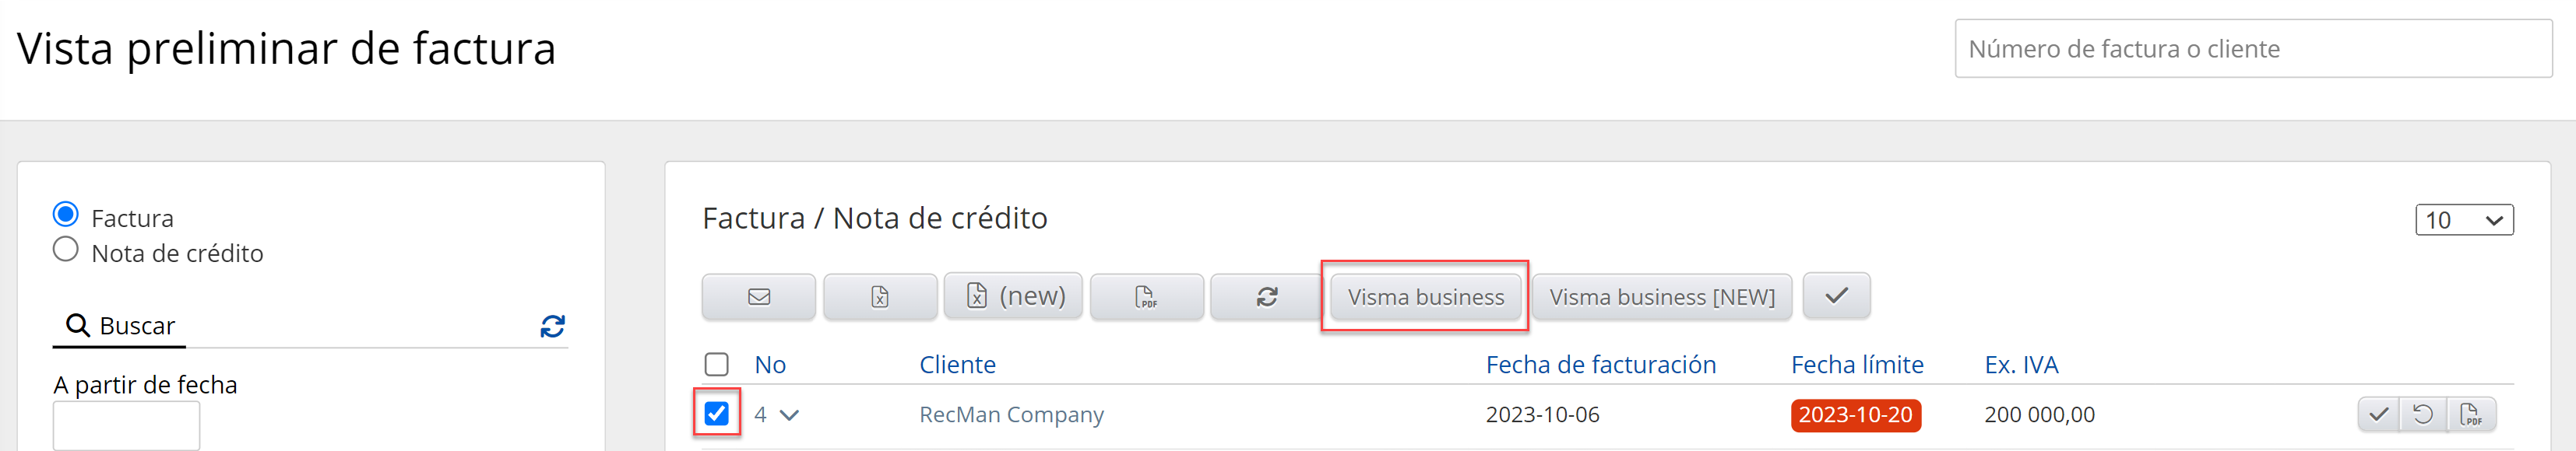Select the Nota de crédito radio button
Image resolution: width=2576 pixels, height=451 pixels.
66,250
